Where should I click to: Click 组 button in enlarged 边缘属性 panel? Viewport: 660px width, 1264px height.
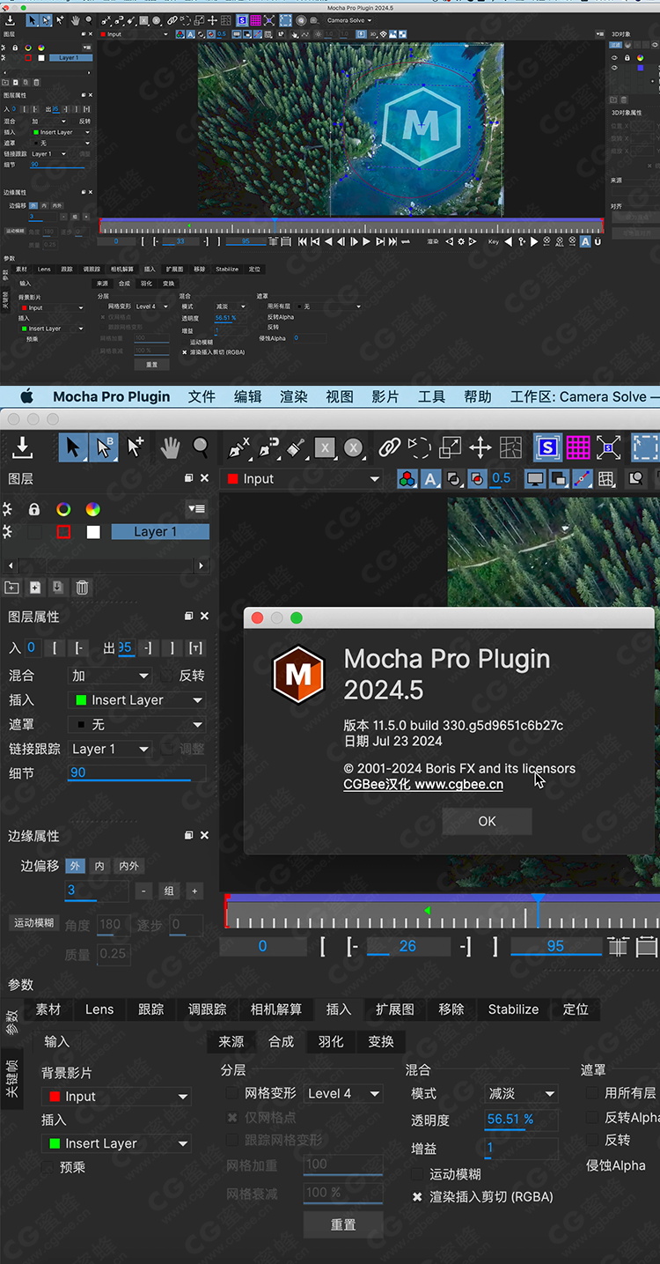pos(169,891)
